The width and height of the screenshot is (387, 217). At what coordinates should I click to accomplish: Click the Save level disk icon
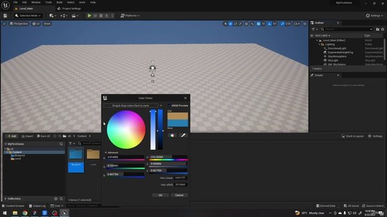[x=5, y=16]
